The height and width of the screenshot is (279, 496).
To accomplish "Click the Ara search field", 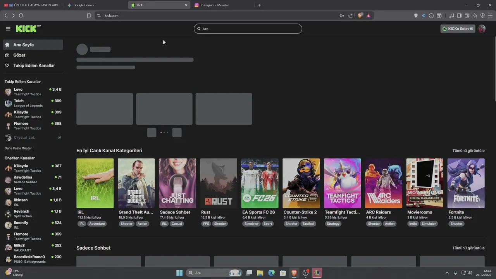I will 248,29.
